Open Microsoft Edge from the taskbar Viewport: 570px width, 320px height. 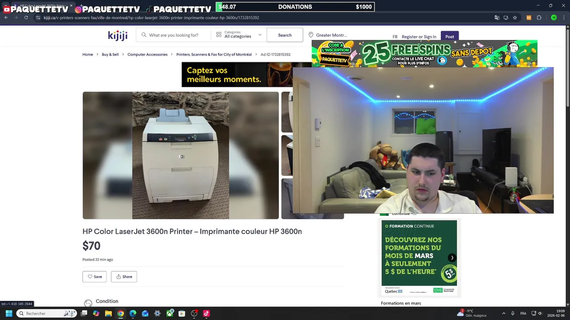(133, 313)
